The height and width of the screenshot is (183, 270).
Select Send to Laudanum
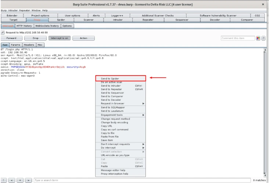pyautogui.click(x=120, y=111)
